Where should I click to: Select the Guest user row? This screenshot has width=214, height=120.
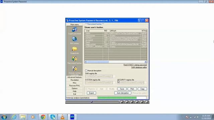coord(116,42)
